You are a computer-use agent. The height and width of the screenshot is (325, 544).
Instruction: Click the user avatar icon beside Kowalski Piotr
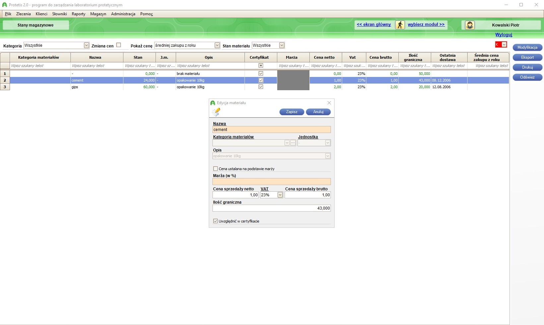(x=470, y=25)
